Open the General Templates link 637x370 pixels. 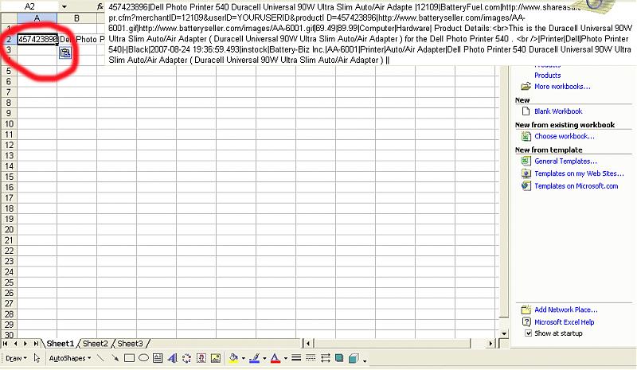565,162
